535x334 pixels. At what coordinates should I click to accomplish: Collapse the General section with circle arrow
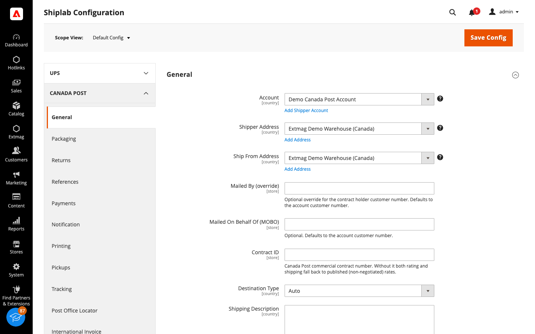click(515, 75)
